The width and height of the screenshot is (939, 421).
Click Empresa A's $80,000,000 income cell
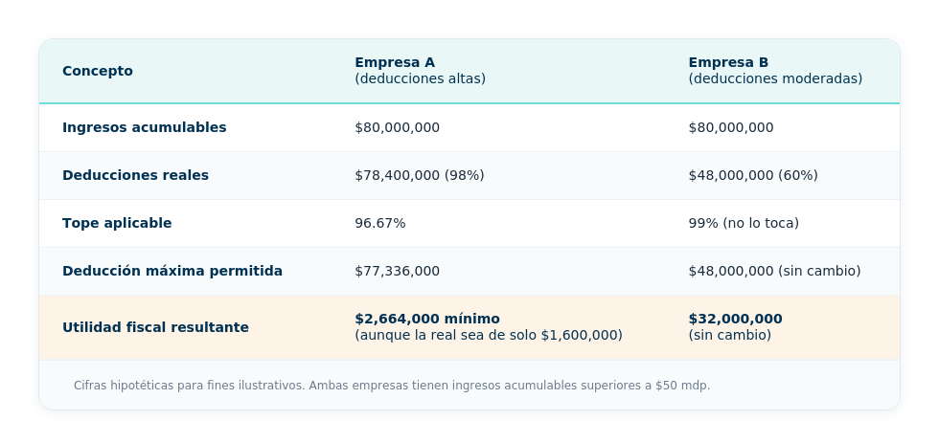click(x=397, y=127)
